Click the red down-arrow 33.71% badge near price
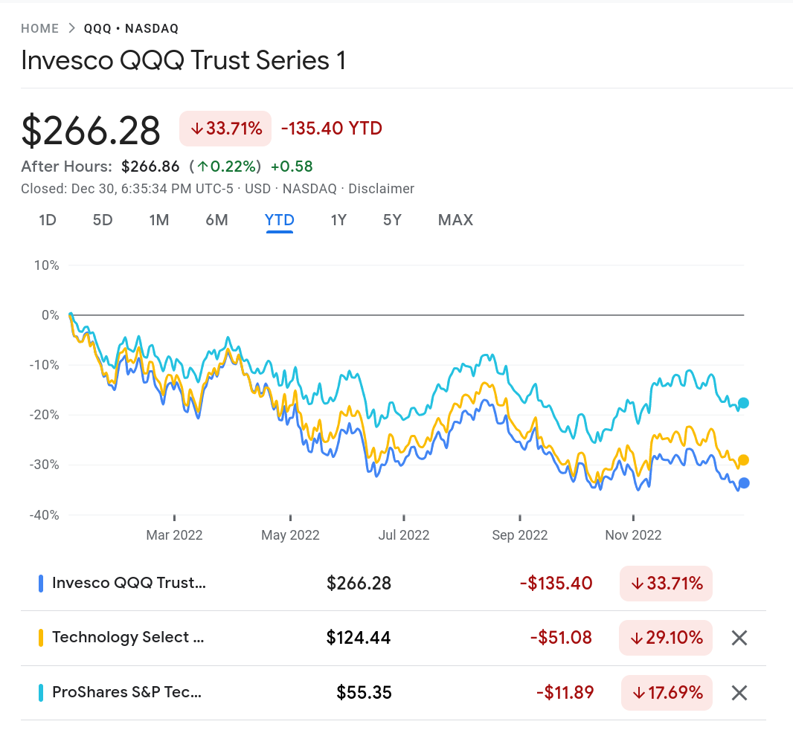793x730 pixels. coord(225,129)
